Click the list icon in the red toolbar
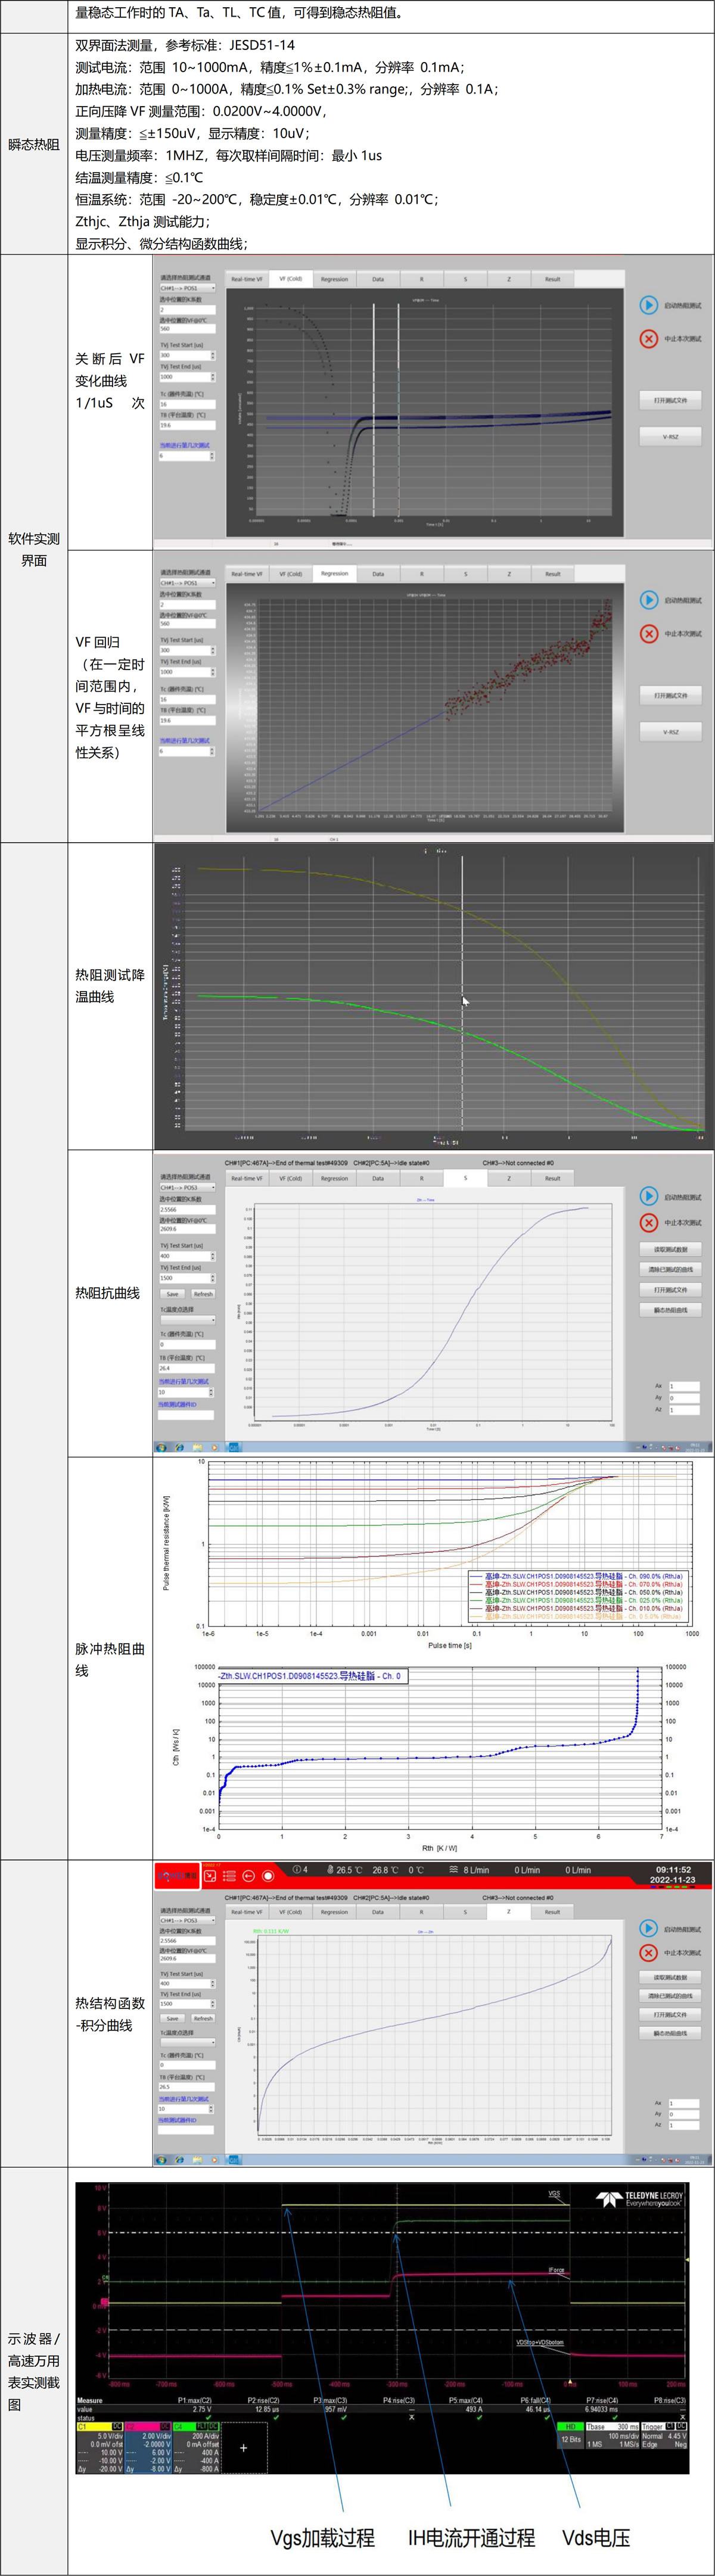This screenshot has width=715, height=2576. 229,1876
